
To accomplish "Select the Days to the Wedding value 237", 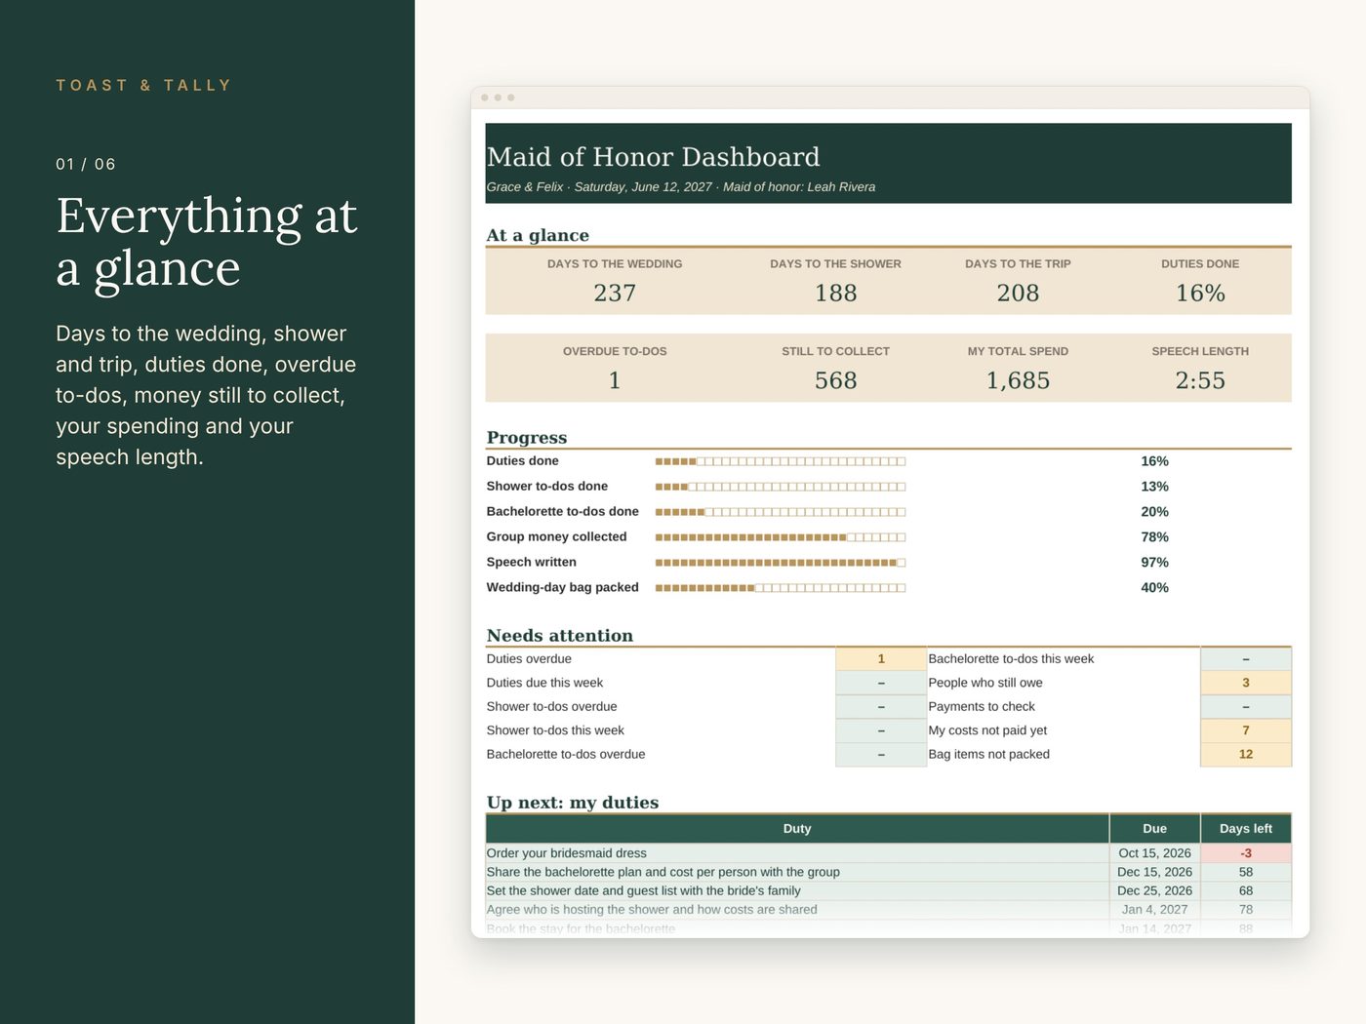I will click(x=615, y=293).
